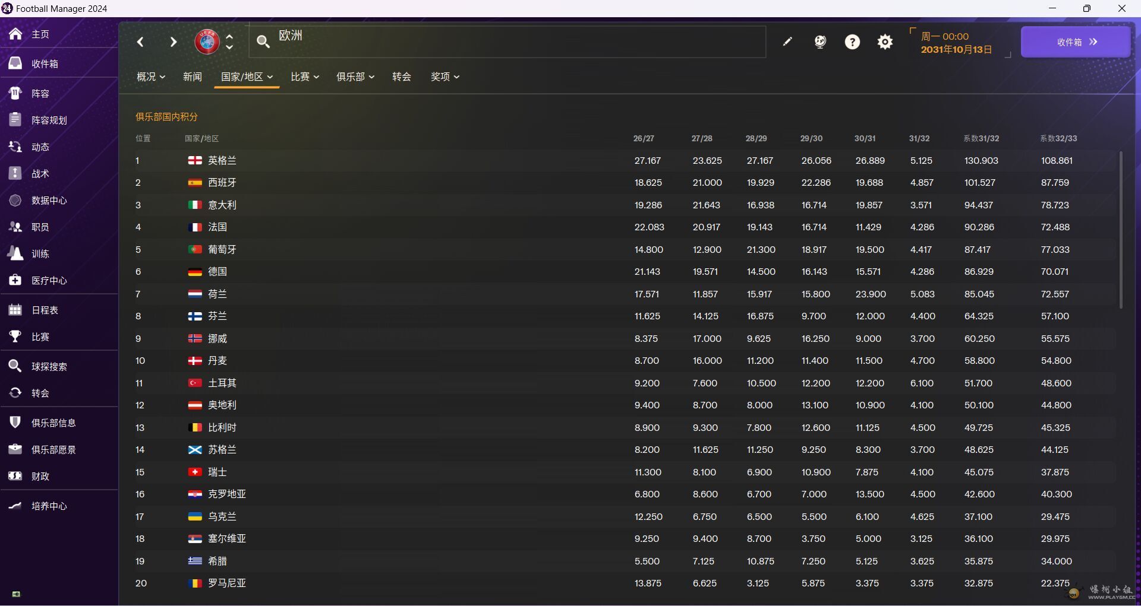Sort by the 系数32/33 column header
The width and height of the screenshot is (1141, 606).
pyautogui.click(x=1058, y=138)
